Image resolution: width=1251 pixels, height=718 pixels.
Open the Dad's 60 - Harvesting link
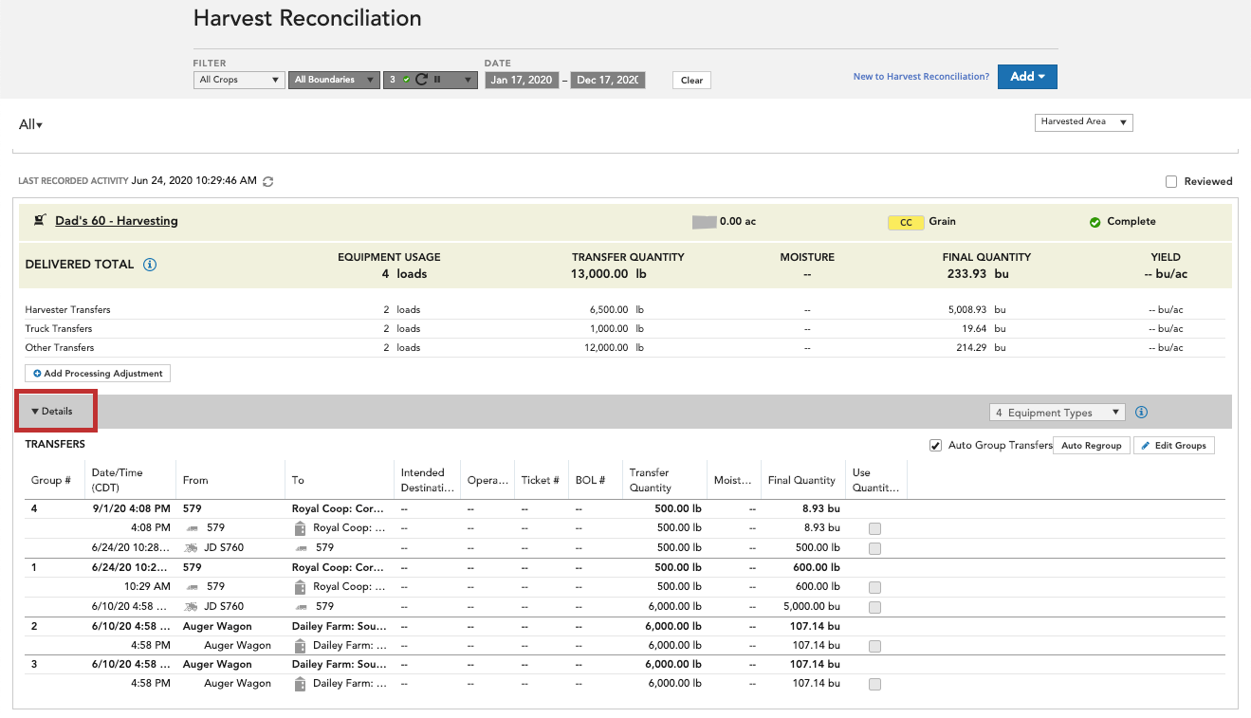(117, 221)
